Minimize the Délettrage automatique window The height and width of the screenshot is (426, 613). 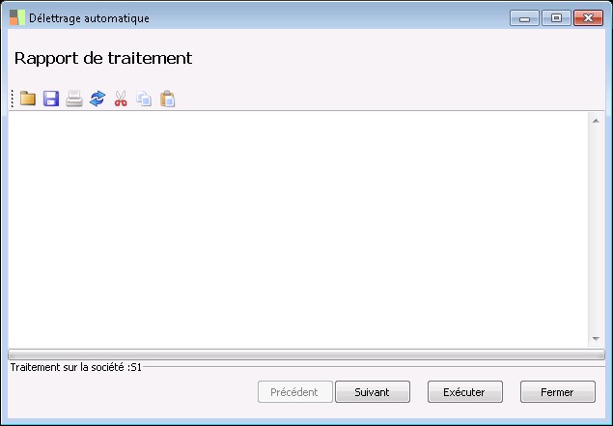tap(524, 18)
